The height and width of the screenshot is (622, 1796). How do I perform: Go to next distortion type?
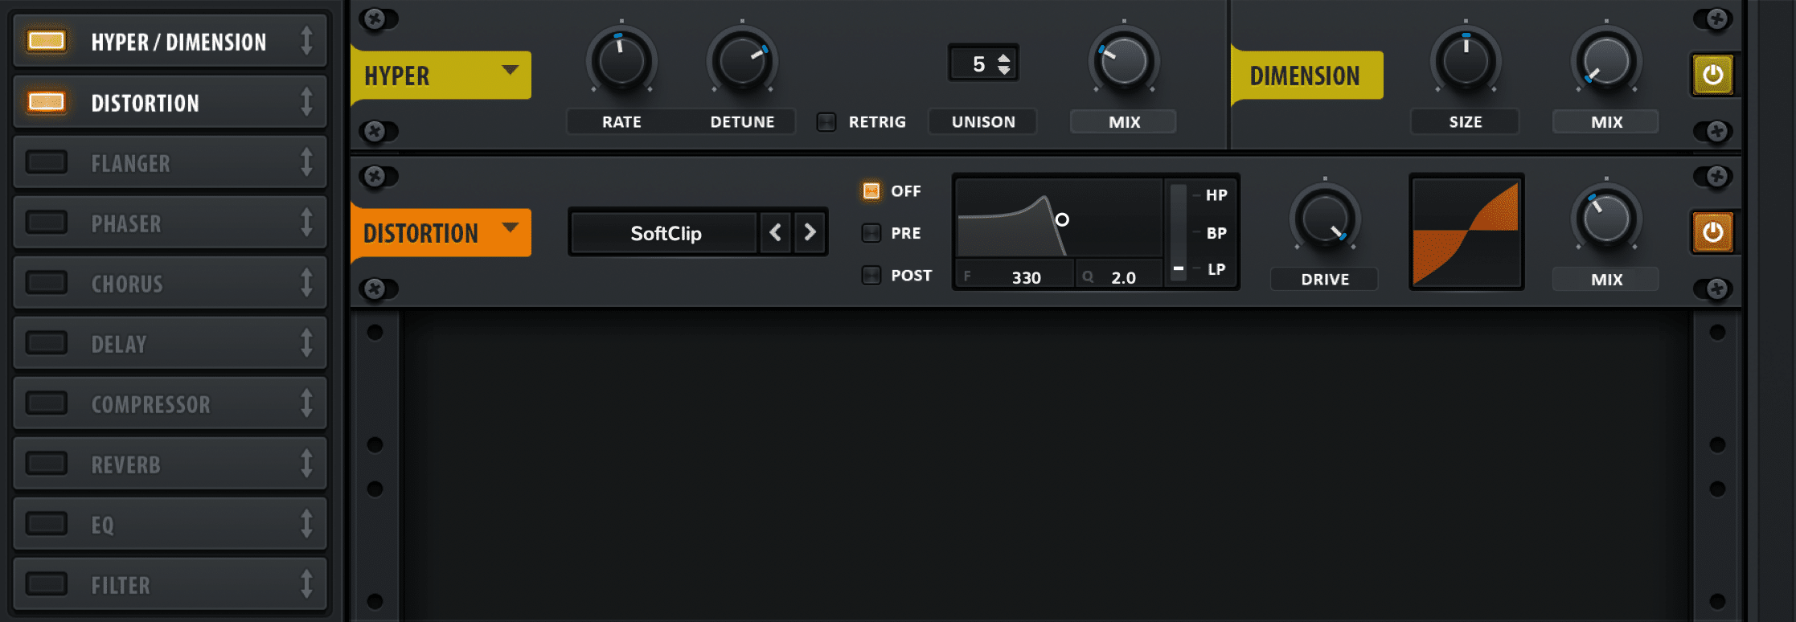(810, 233)
